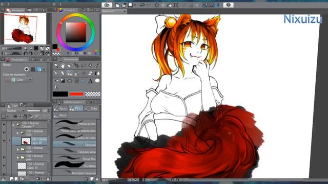Toggle border effect circle in Efecto
The height and width of the screenshot is (184, 328).
pyautogui.click(x=27, y=70)
